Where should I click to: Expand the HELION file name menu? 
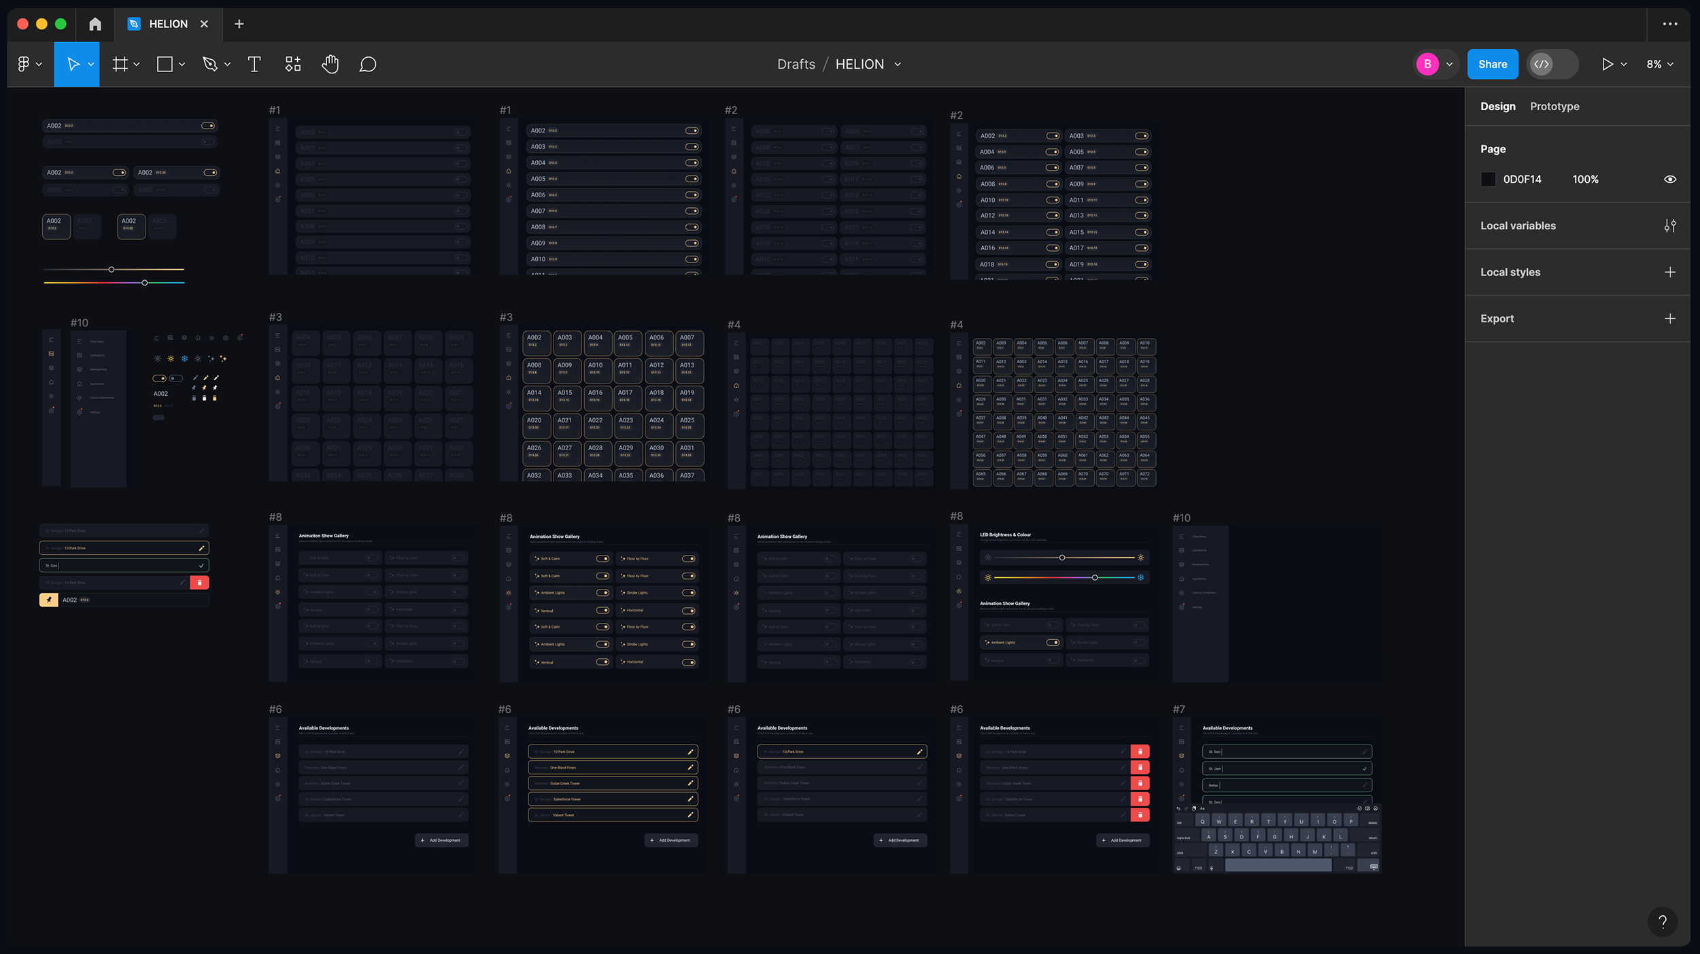[898, 64]
